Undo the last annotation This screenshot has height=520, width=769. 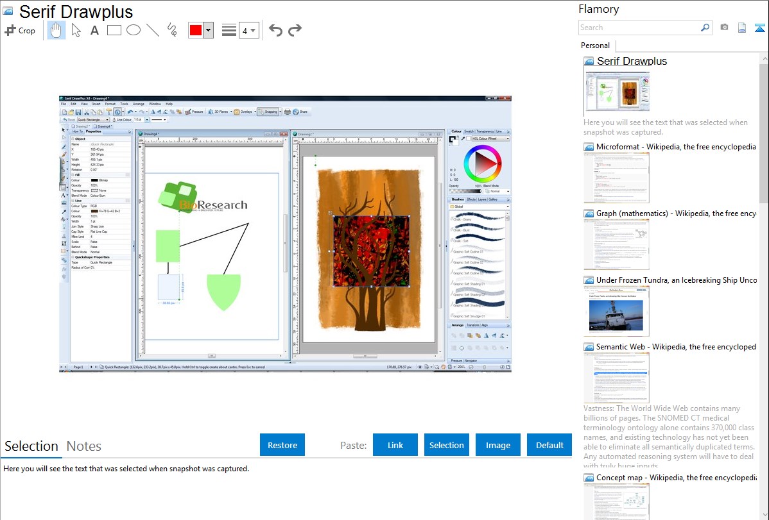tap(275, 30)
